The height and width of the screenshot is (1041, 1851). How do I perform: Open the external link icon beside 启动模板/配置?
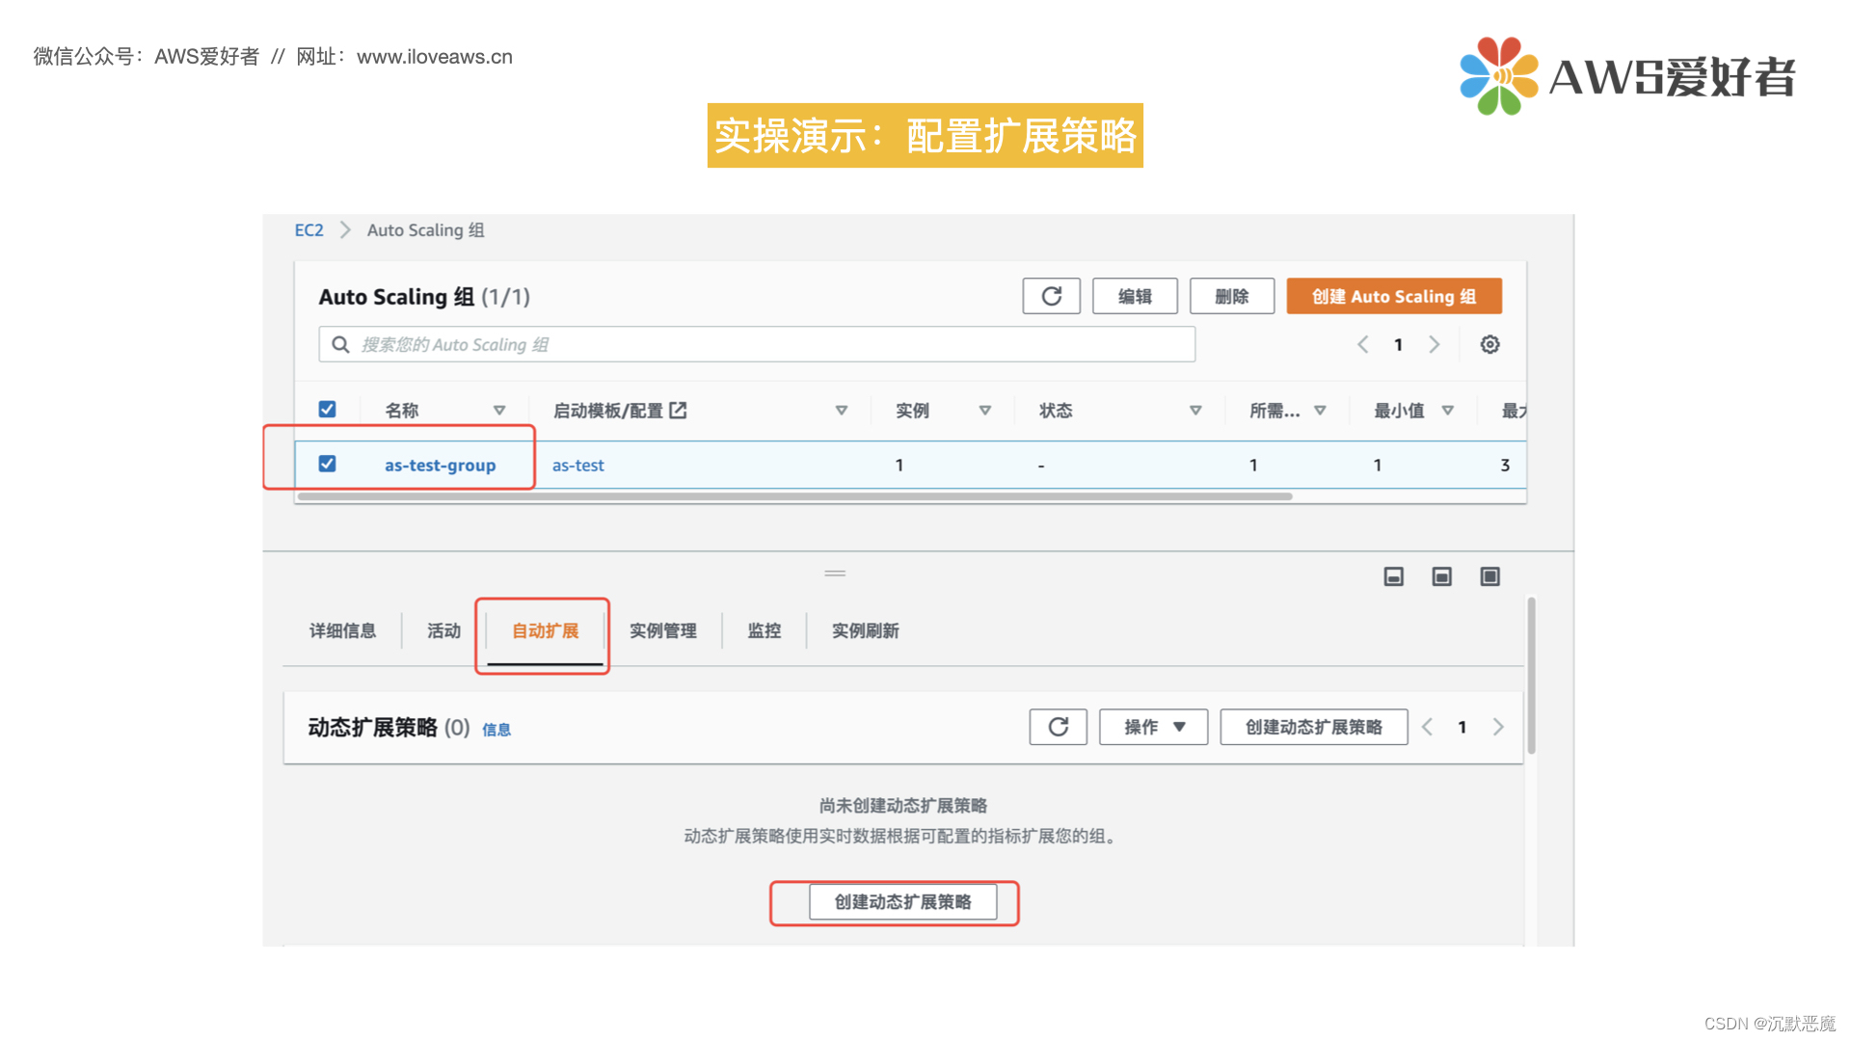679,411
